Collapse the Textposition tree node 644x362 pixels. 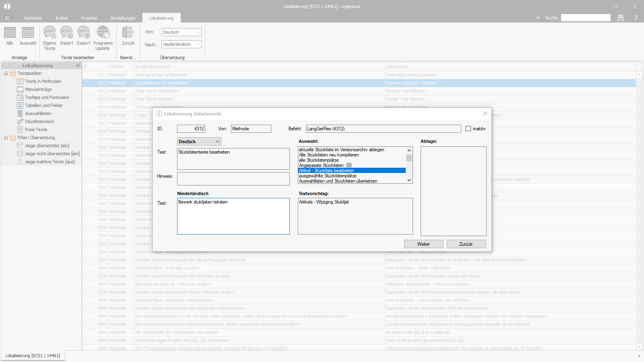click(6, 73)
